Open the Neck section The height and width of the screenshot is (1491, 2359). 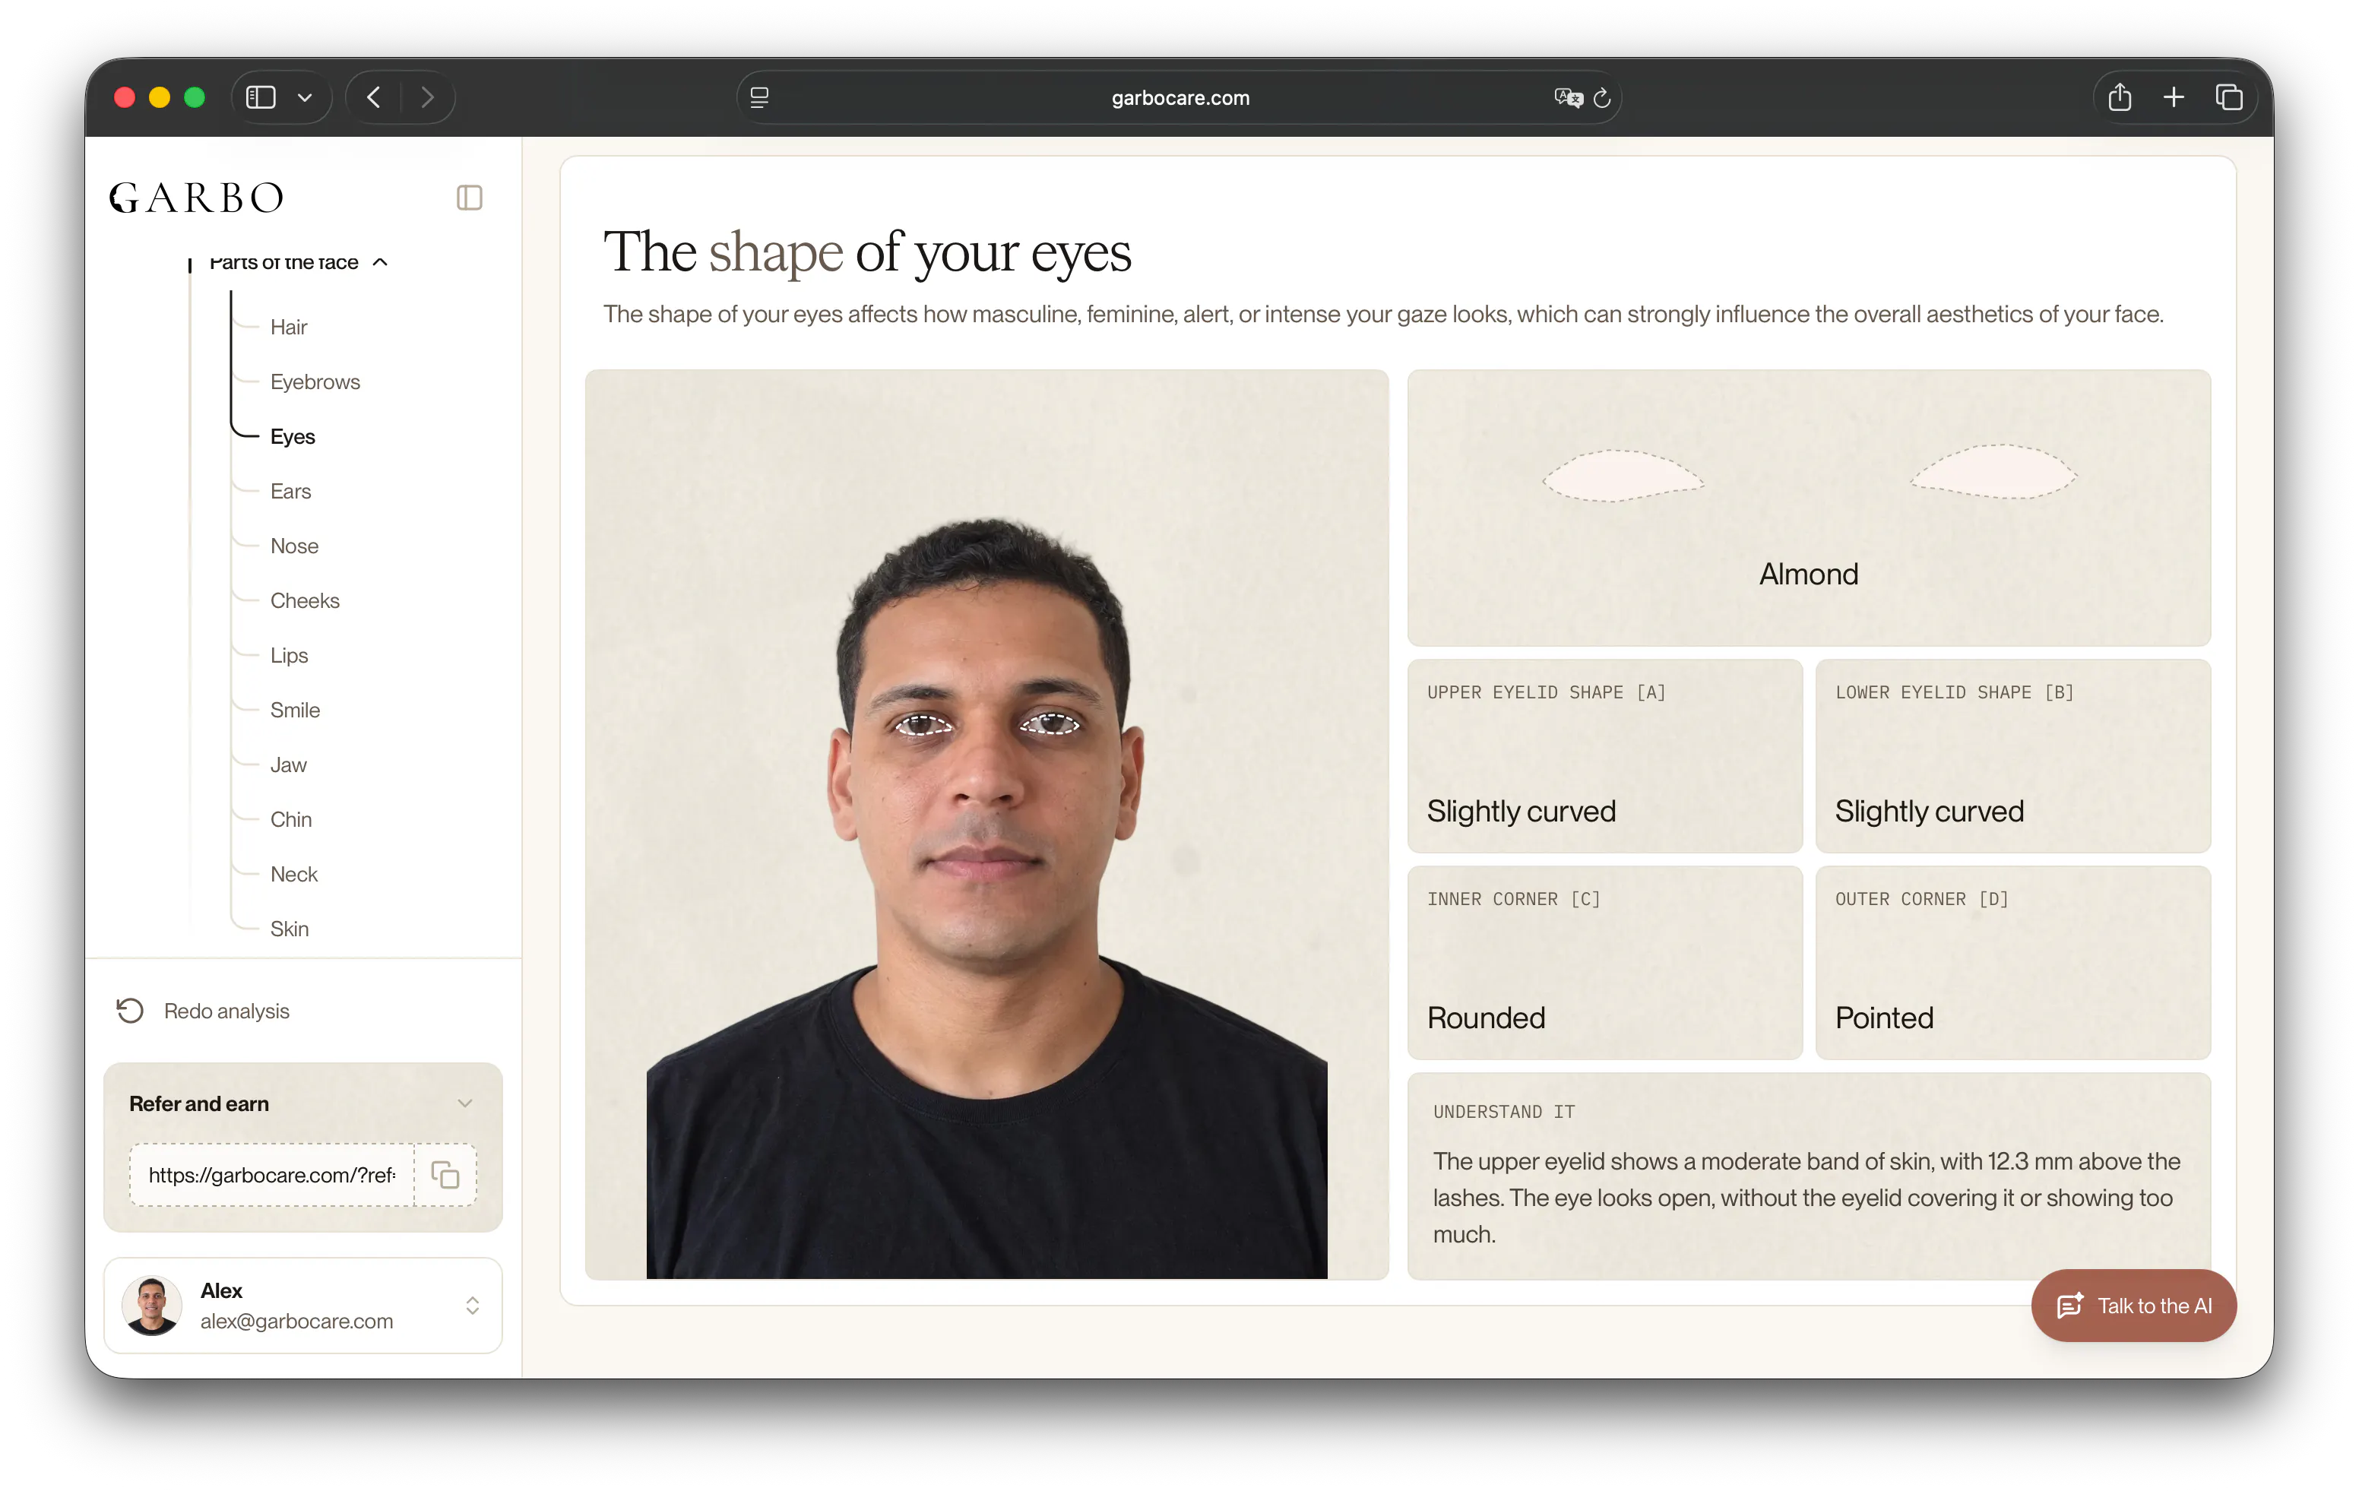294,875
